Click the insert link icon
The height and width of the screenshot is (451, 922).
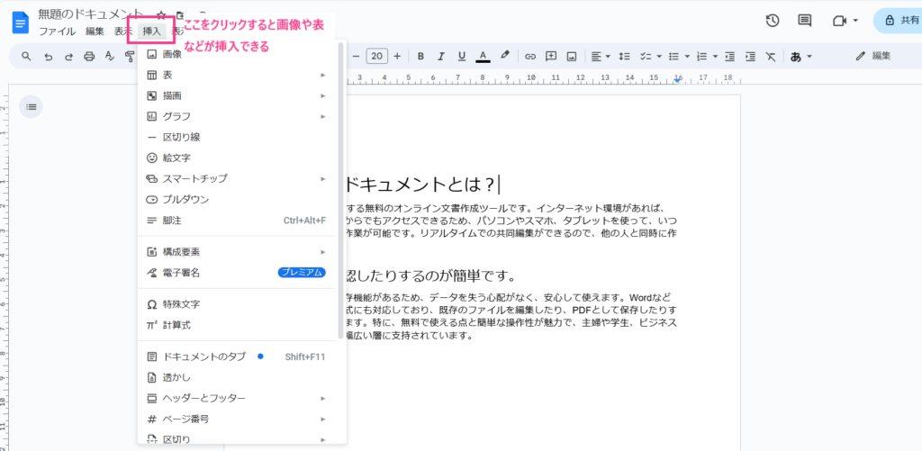tap(530, 56)
